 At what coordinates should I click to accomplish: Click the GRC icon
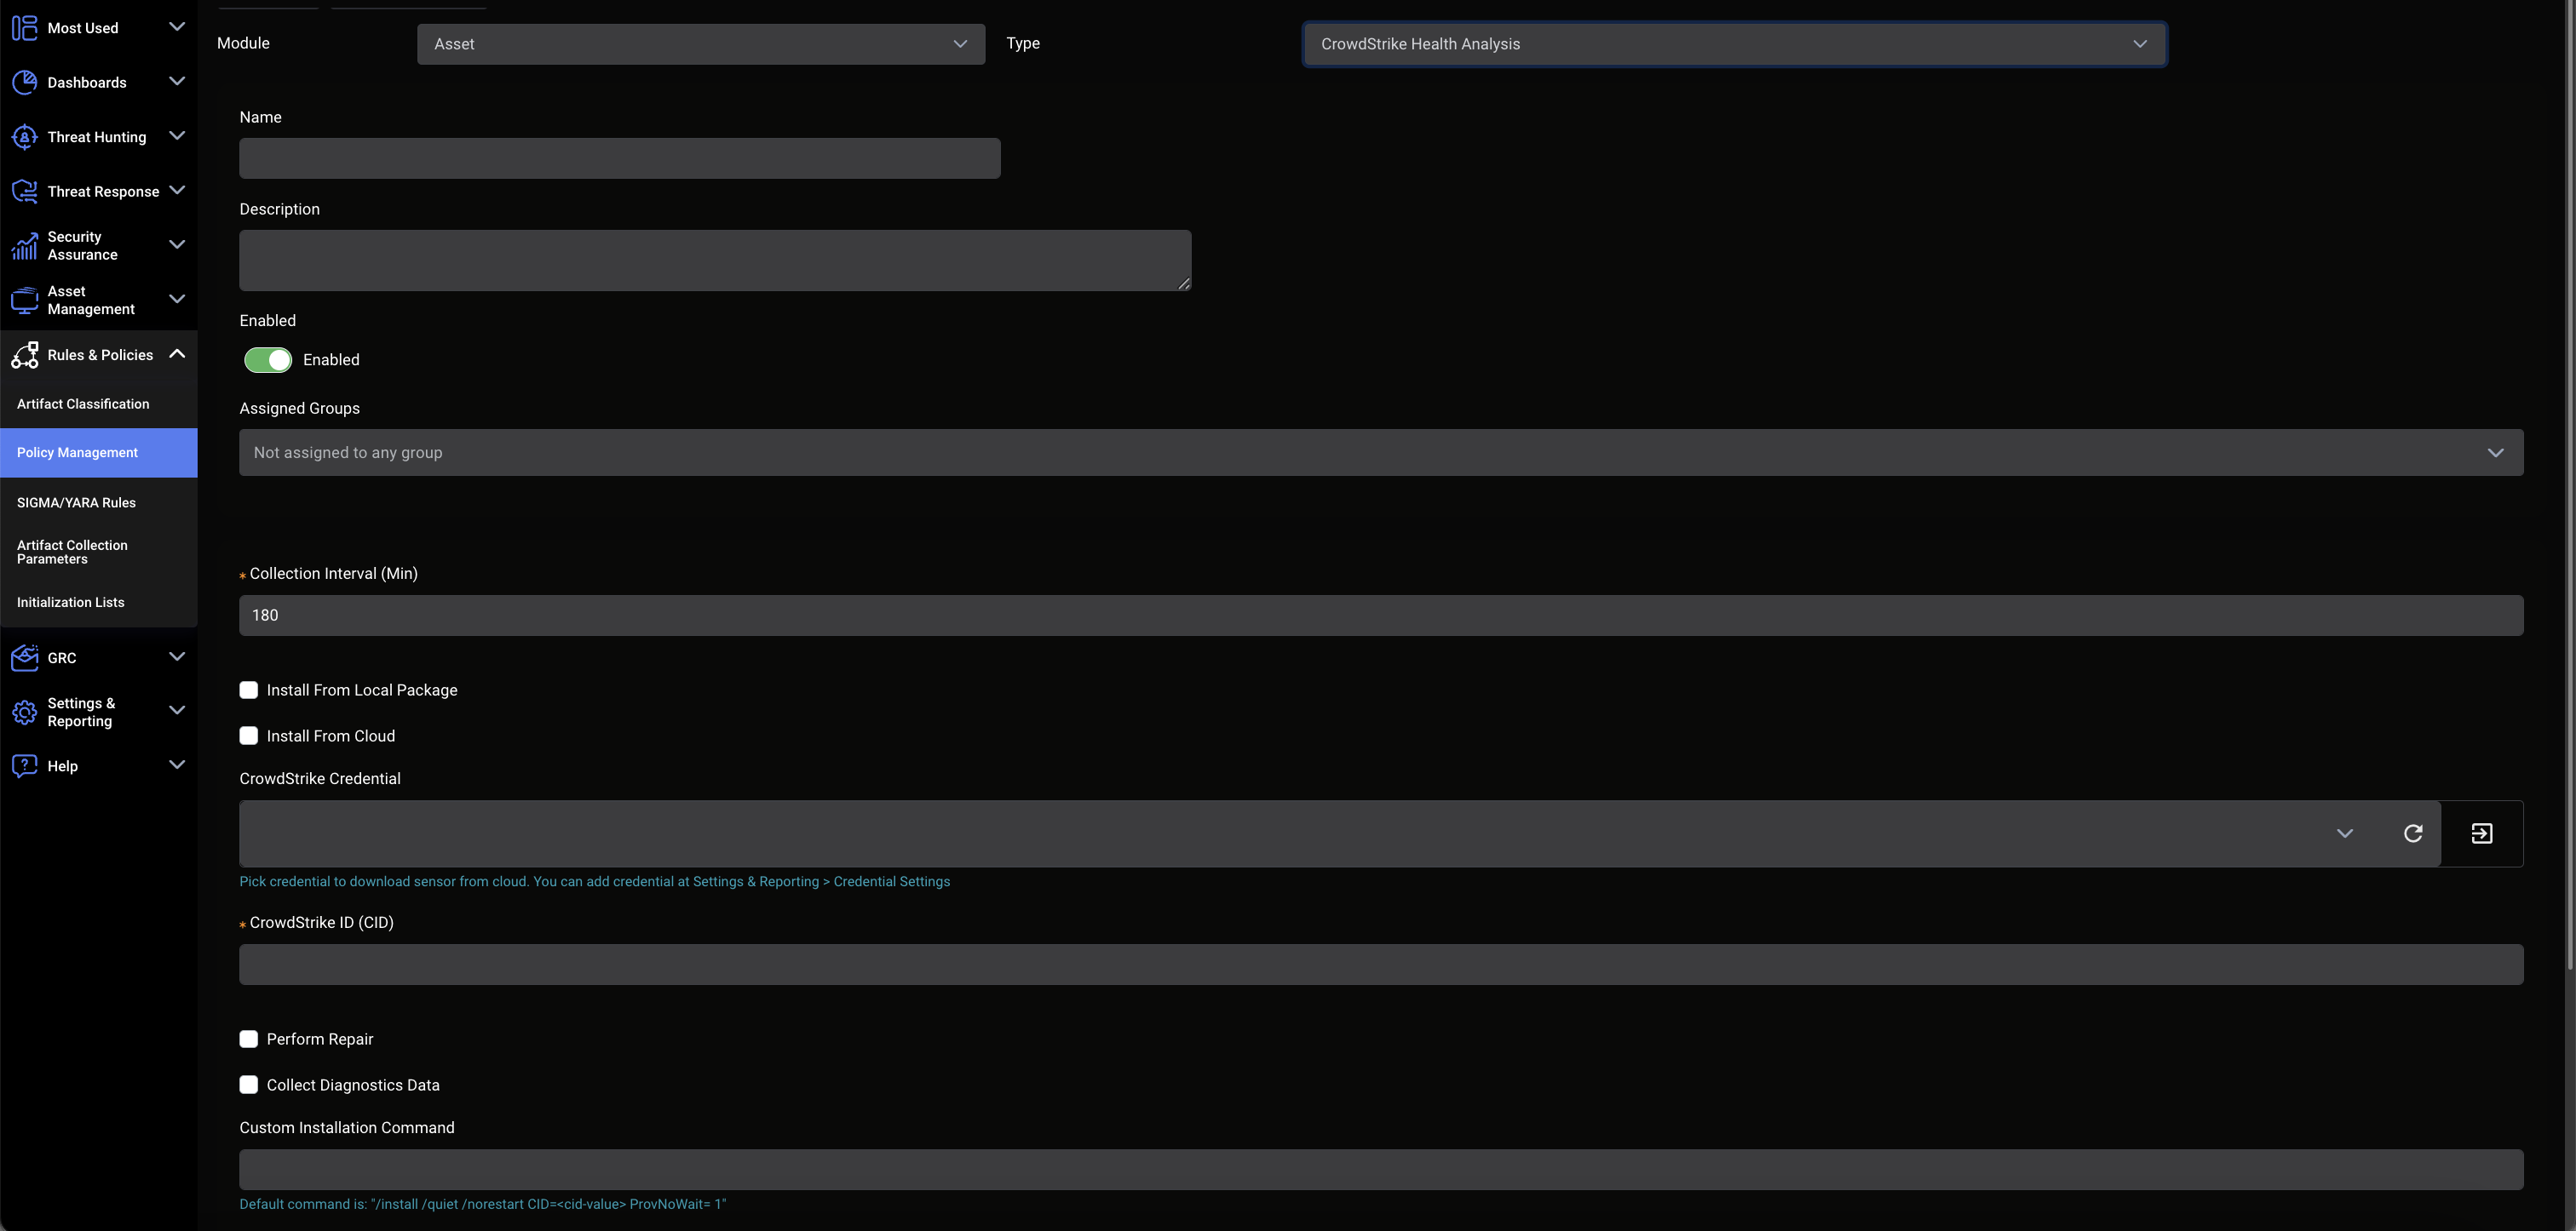pyautogui.click(x=24, y=657)
